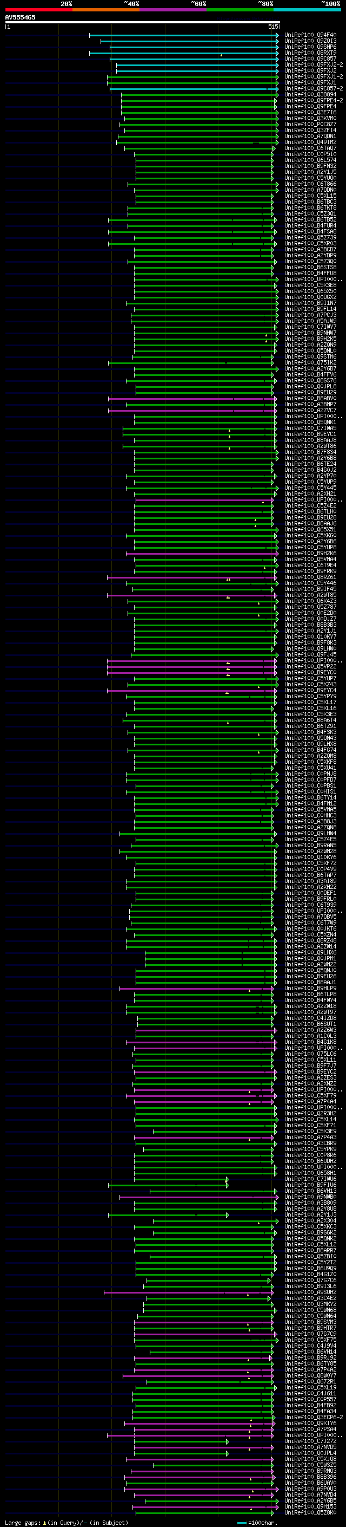Click hit label UniRef100_Q0JPL4
Screen dimensions: 346x1527
tap(310, 1453)
